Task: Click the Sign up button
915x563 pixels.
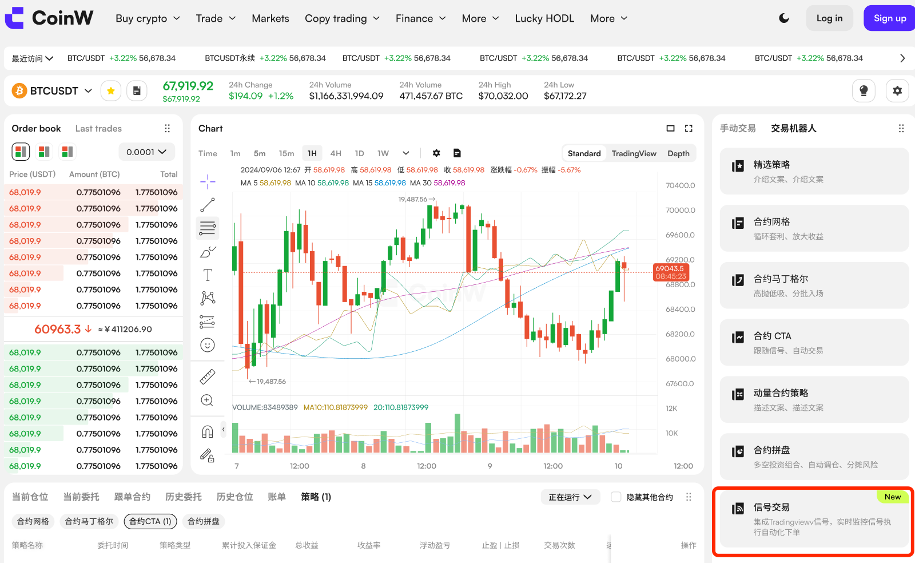Action: pos(889,18)
